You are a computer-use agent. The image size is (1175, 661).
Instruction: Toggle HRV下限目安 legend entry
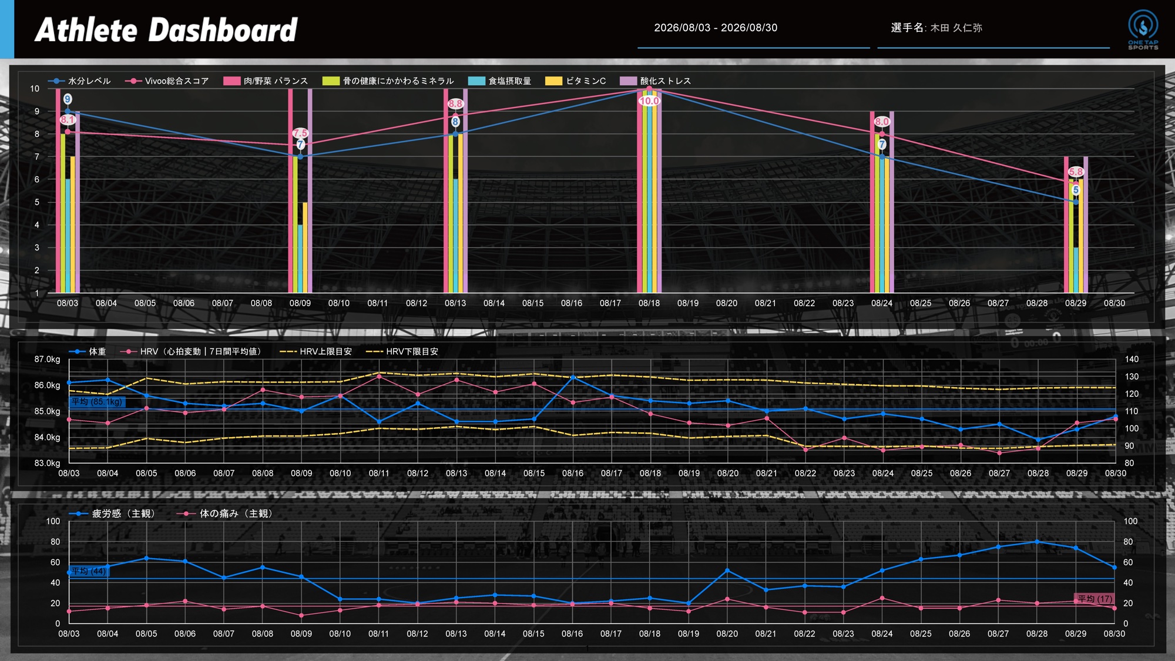tap(402, 351)
